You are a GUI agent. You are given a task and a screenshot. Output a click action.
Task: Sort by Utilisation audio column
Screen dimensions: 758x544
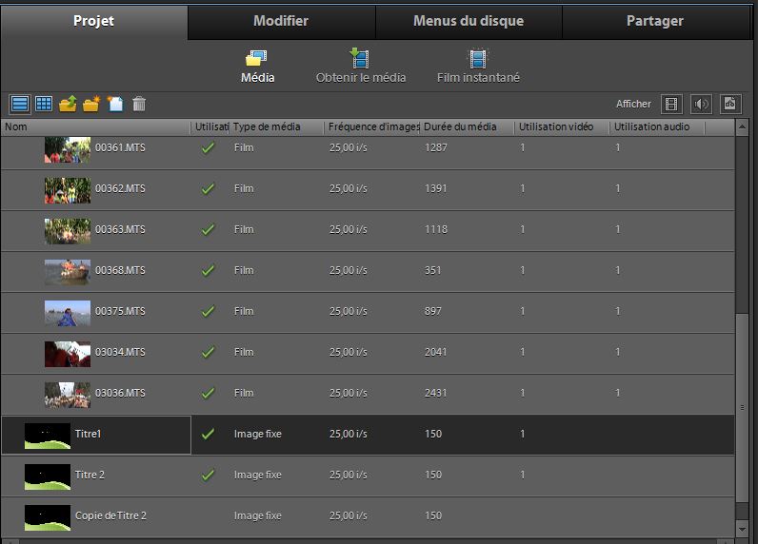(x=657, y=126)
